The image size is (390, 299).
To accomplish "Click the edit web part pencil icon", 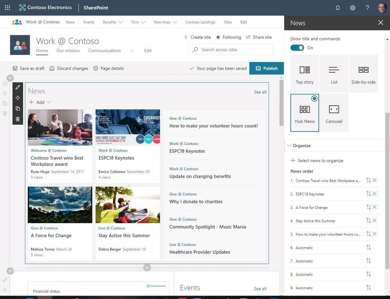I will coord(18,87).
